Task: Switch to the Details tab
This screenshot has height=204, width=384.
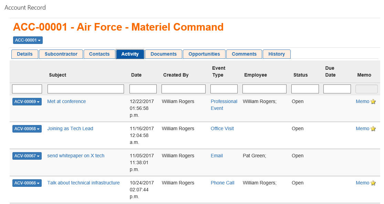Action: [x=24, y=54]
